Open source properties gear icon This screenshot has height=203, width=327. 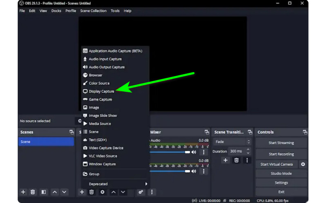[x=103, y=192]
